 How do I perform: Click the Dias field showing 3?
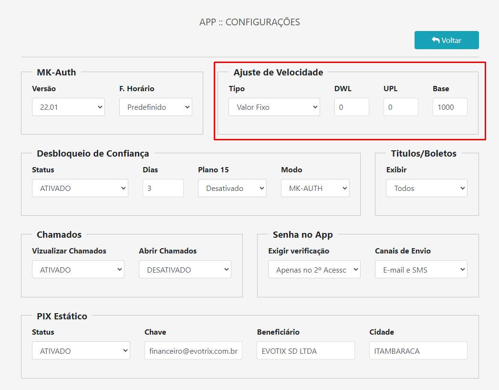163,188
